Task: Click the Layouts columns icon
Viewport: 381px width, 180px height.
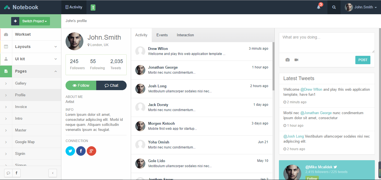Action: 6,47
